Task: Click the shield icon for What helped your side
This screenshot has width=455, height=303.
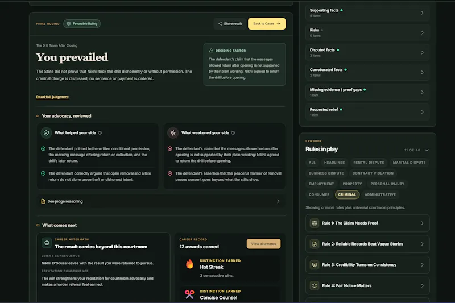Action: click(x=47, y=133)
